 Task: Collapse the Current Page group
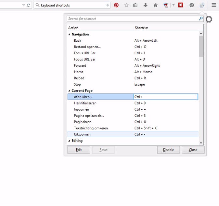(x=69, y=91)
